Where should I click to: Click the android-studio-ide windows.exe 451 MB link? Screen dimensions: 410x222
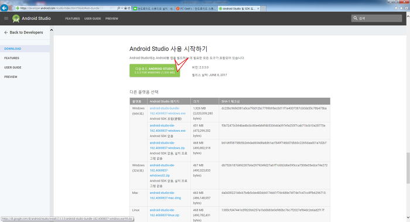click(168, 128)
